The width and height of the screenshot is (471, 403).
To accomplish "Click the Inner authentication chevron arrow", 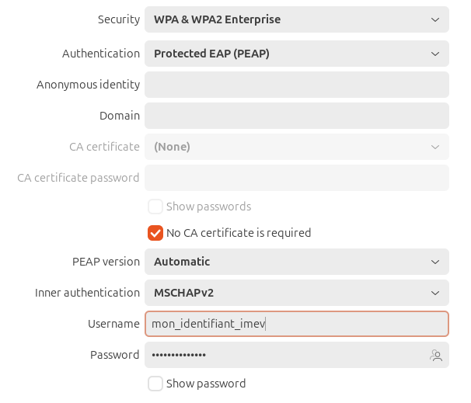I will (435, 293).
